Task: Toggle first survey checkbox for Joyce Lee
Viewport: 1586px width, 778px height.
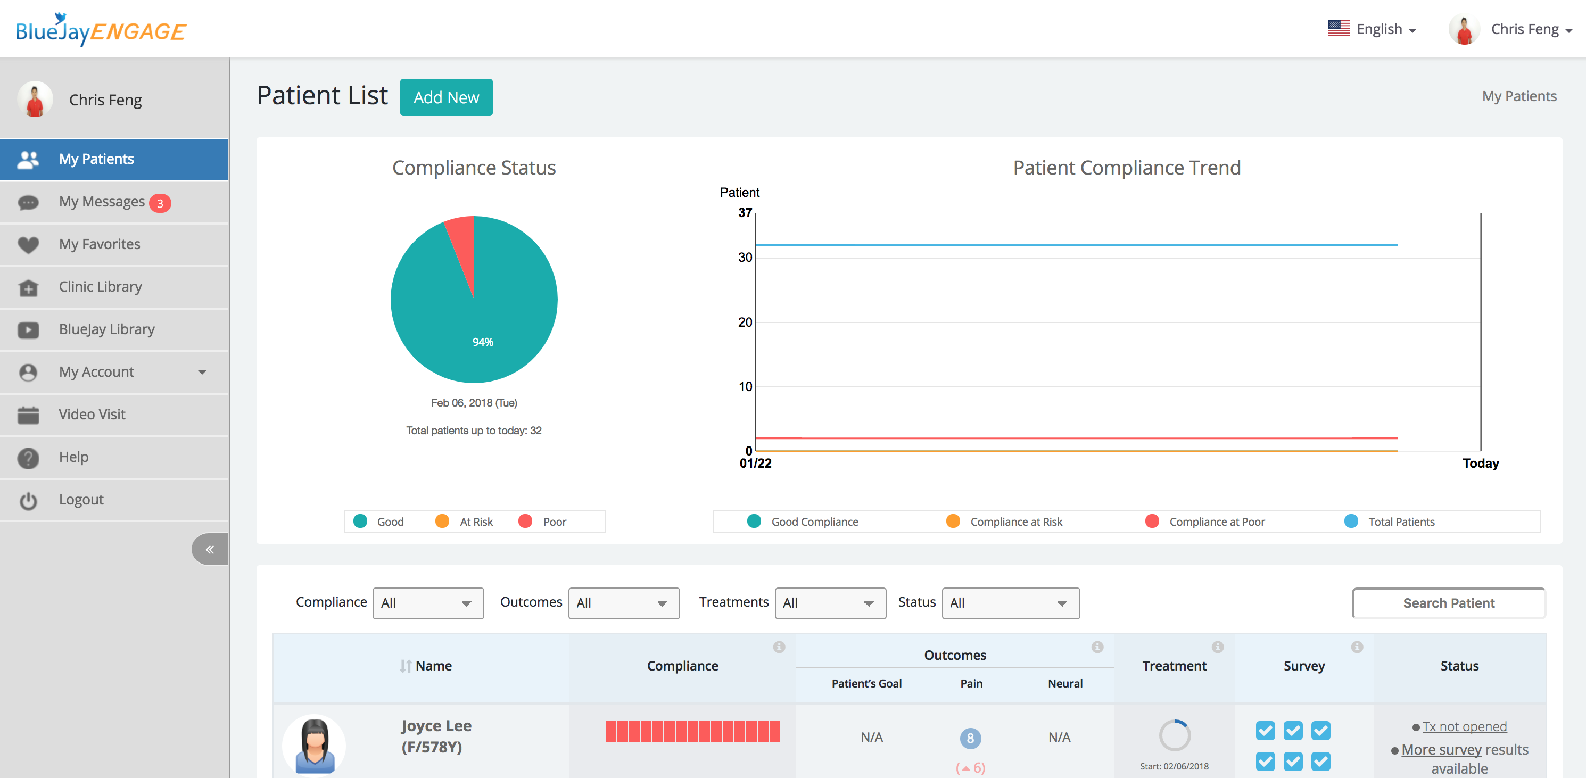Action: [x=1265, y=731]
